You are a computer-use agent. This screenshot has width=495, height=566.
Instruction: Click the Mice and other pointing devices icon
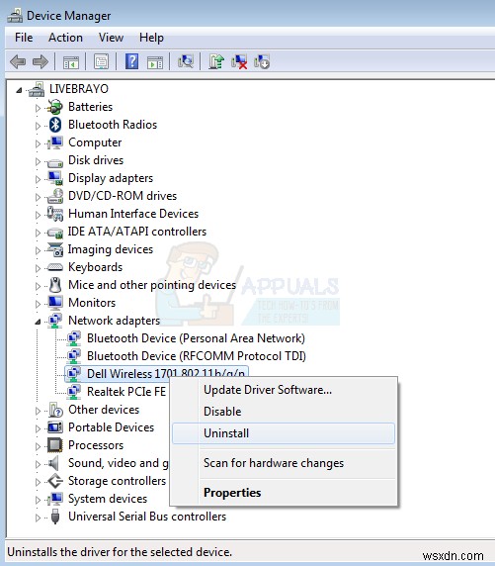point(55,285)
